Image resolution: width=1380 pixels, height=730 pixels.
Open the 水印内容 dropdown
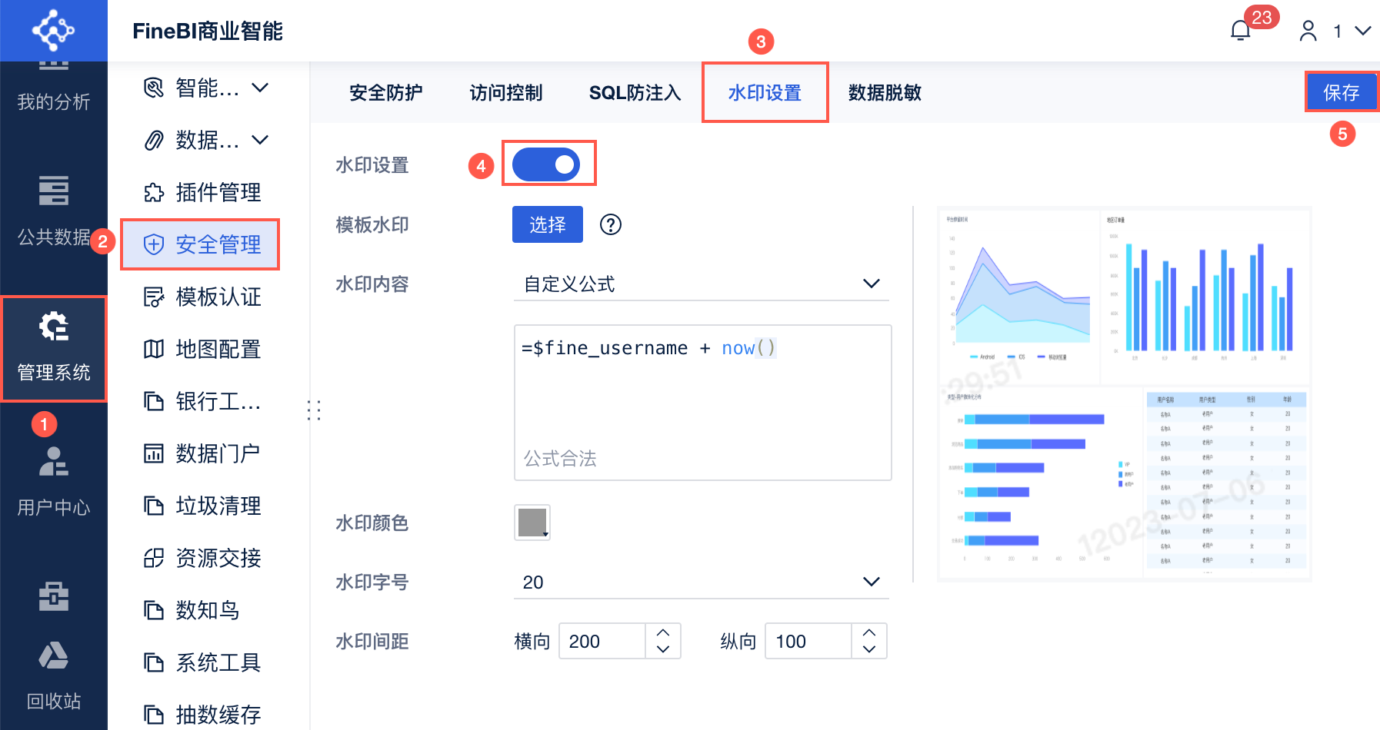[x=702, y=284]
